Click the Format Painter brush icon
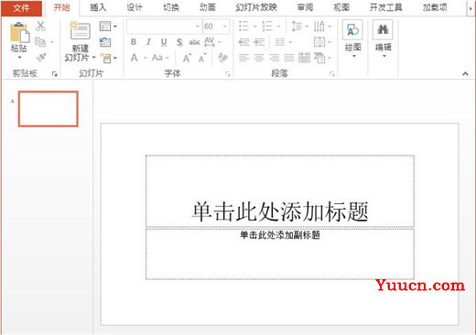476x335 pixels. click(41, 57)
